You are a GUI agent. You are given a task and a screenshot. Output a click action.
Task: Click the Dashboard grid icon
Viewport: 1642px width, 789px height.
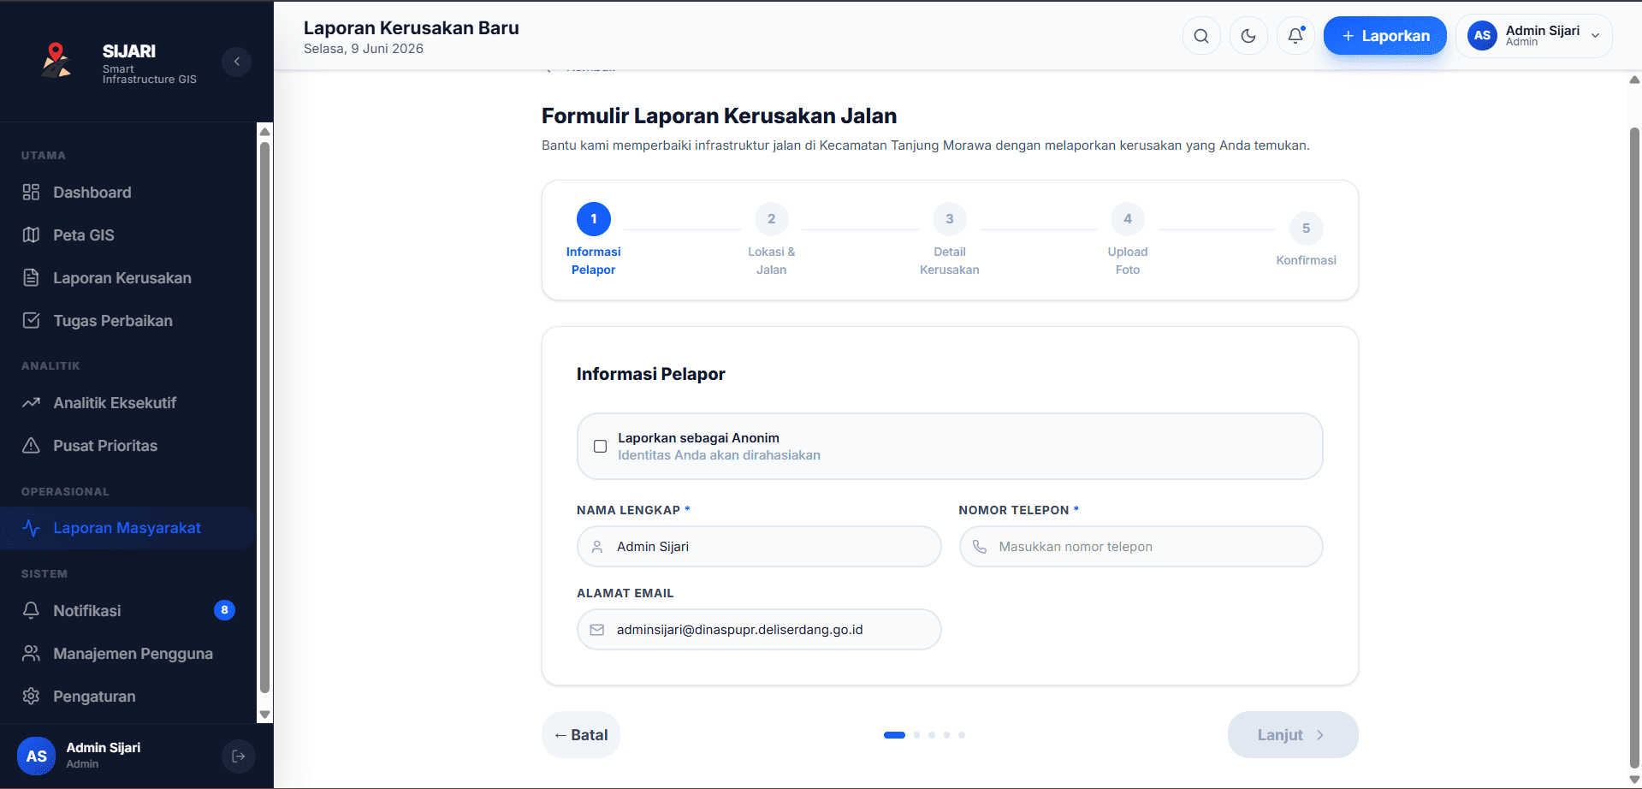tap(31, 193)
